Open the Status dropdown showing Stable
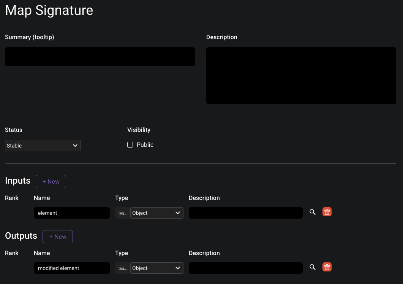 (x=43, y=146)
